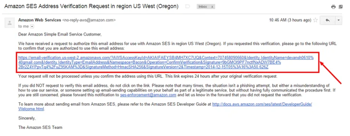Image resolution: width=350 pixels, height=136 pixels.
Task: Open email in new window icon
Action: [340, 7]
